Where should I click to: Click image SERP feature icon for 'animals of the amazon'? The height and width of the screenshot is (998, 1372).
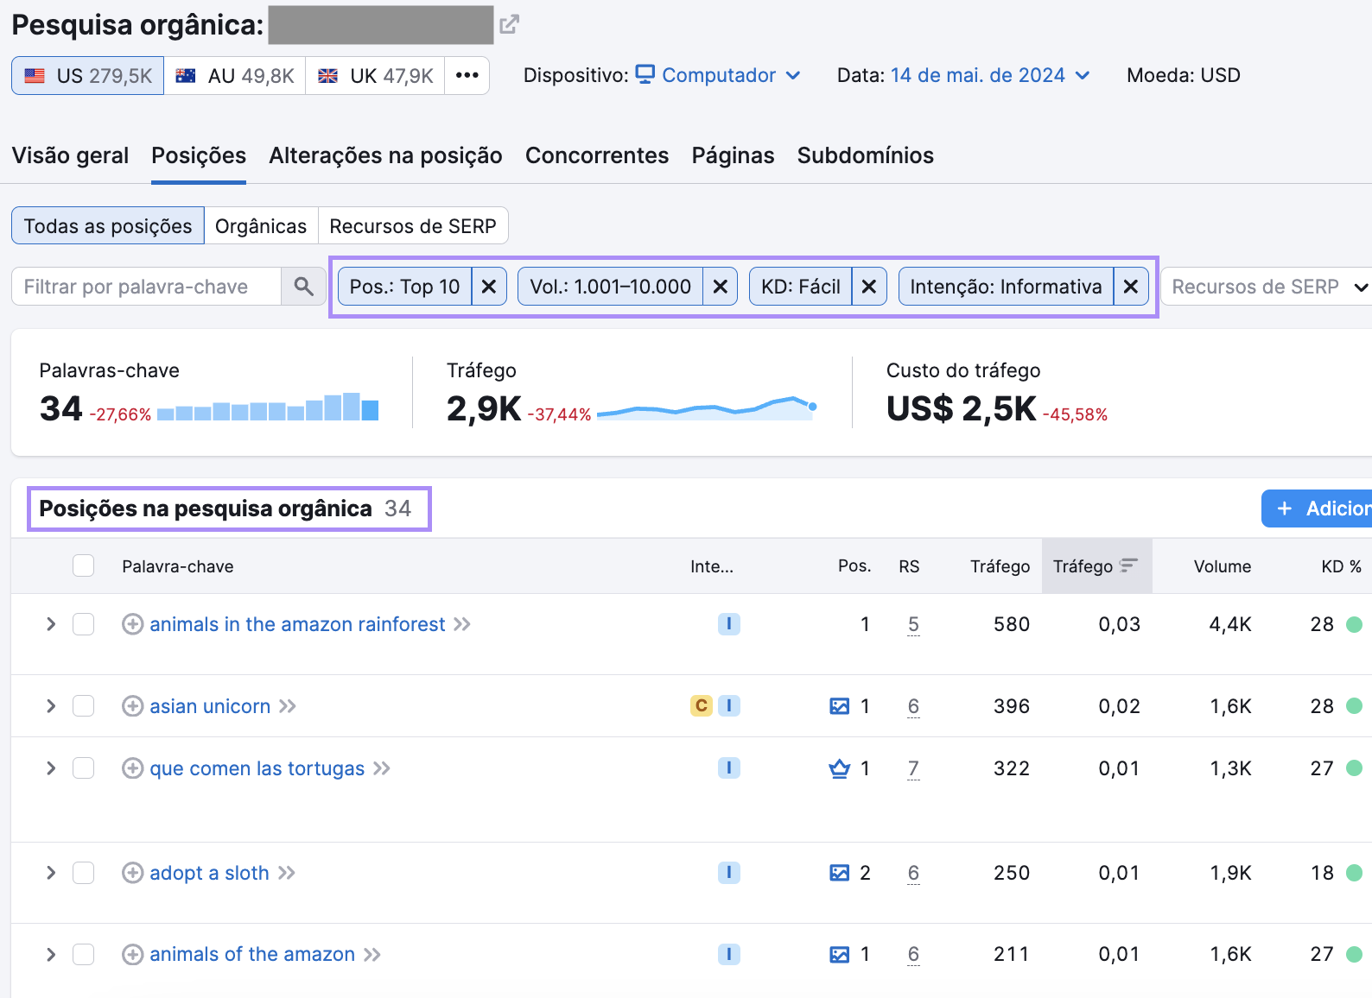click(839, 954)
